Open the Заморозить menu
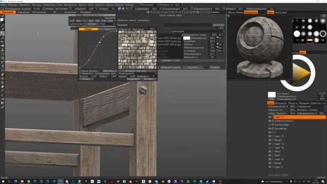327x184 pixels. 71,5
